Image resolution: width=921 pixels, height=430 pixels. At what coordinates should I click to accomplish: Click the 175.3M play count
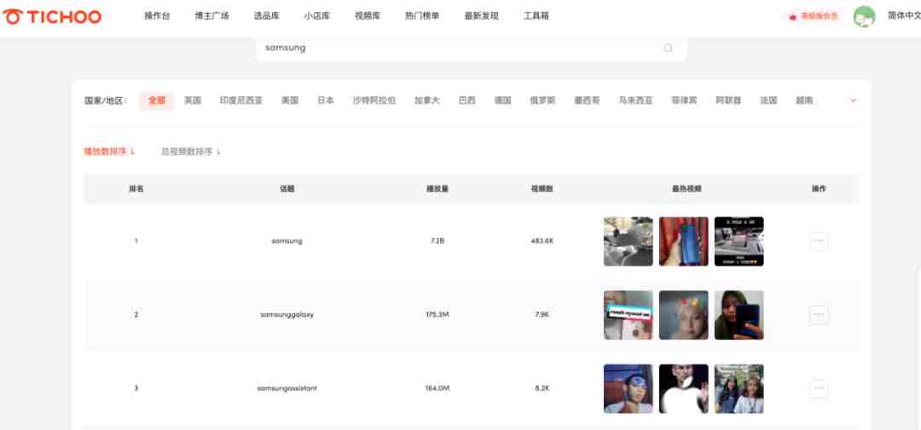437,314
